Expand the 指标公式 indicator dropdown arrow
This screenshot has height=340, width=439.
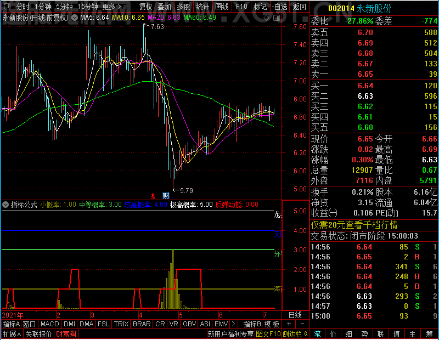pos(5,205)
